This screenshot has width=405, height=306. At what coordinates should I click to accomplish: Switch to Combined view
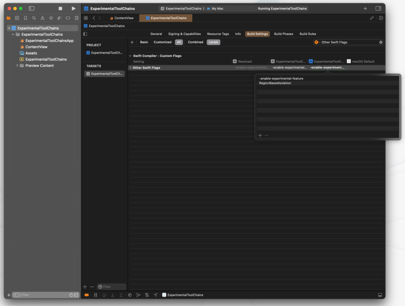(x=195, y=42)
